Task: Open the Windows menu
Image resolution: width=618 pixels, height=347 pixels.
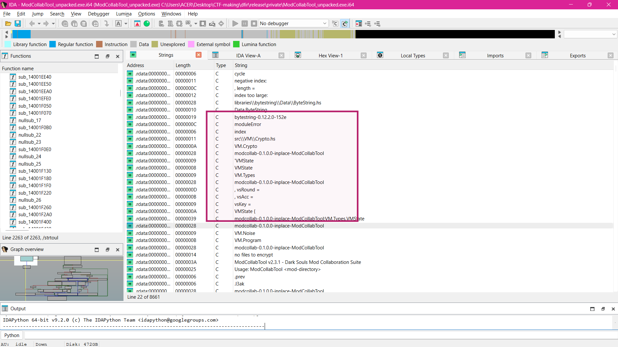Action: pos(171,14)
